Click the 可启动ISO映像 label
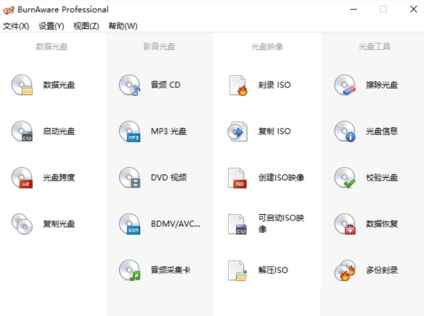The height and width of the screenshot is (316, 424). [281, 223]
